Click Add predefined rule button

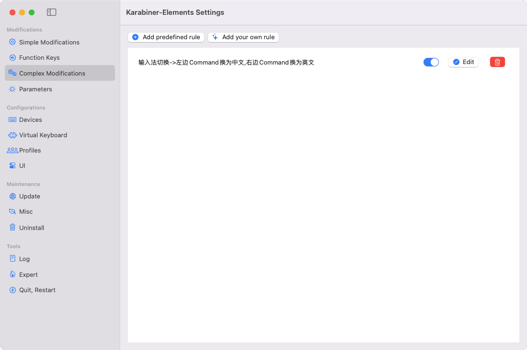click(x=166, y=37)
